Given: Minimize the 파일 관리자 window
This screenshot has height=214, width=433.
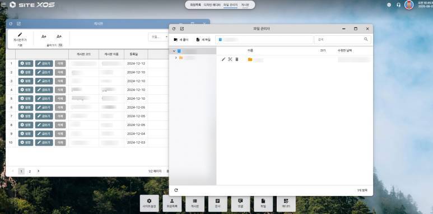Looking at the screenshot, I should pyautogui.click(x=343, y=29).
